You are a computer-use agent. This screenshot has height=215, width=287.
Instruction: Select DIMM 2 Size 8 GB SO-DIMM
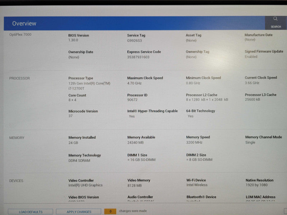pos(199,159)
